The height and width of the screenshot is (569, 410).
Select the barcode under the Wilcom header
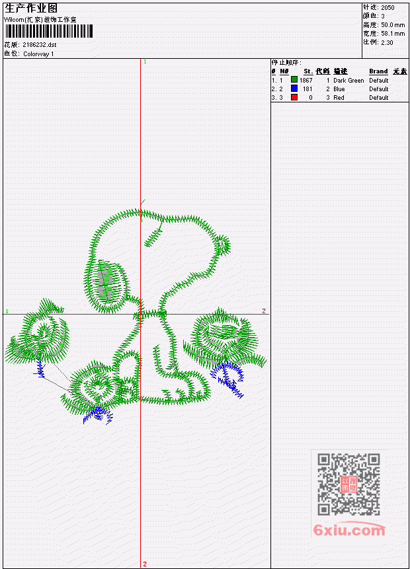pyautogui.click(x=49, y=31)
